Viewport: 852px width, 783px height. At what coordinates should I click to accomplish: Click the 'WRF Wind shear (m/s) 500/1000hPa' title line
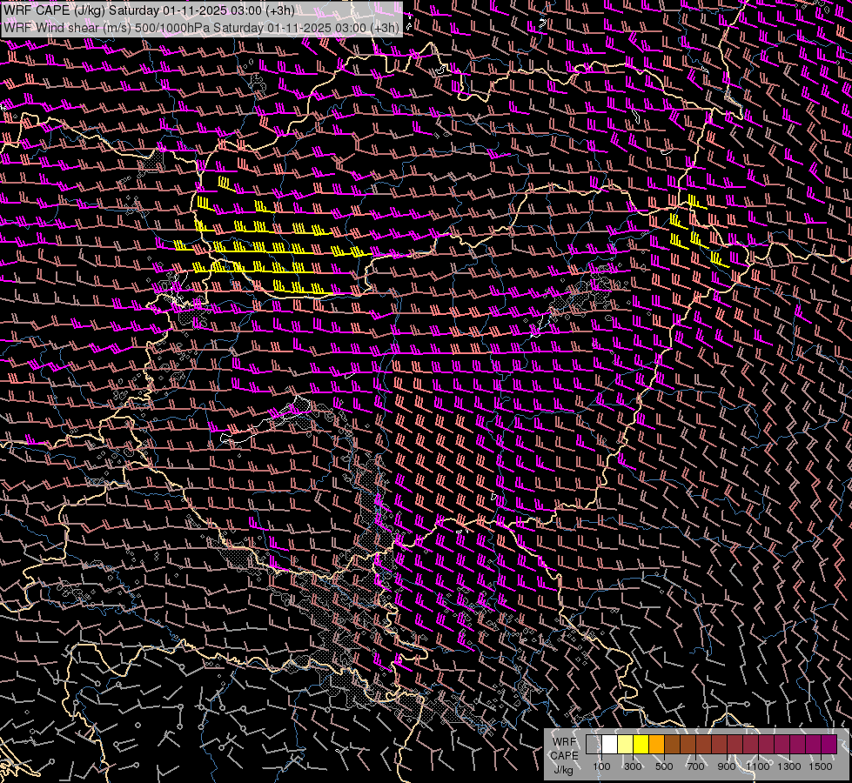(202, 27)
